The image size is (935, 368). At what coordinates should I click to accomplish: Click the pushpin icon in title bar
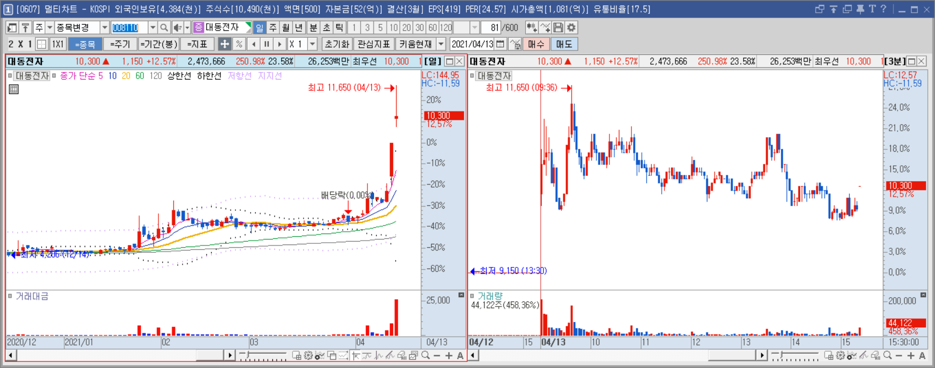860,9
